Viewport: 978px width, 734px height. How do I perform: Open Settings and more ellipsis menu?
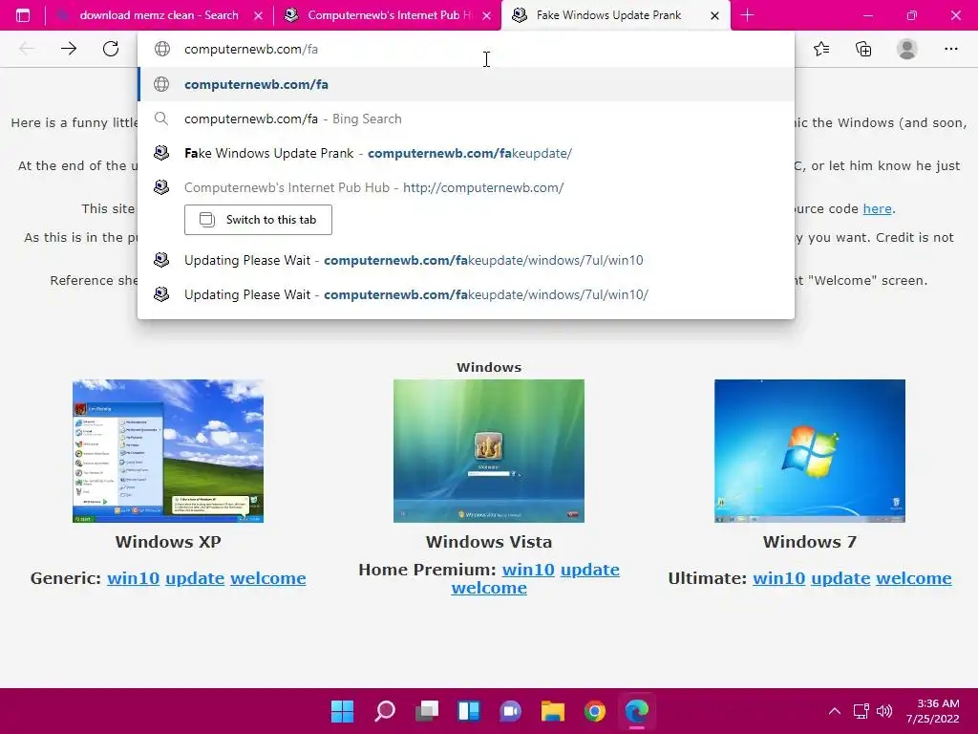click(950, 49)
